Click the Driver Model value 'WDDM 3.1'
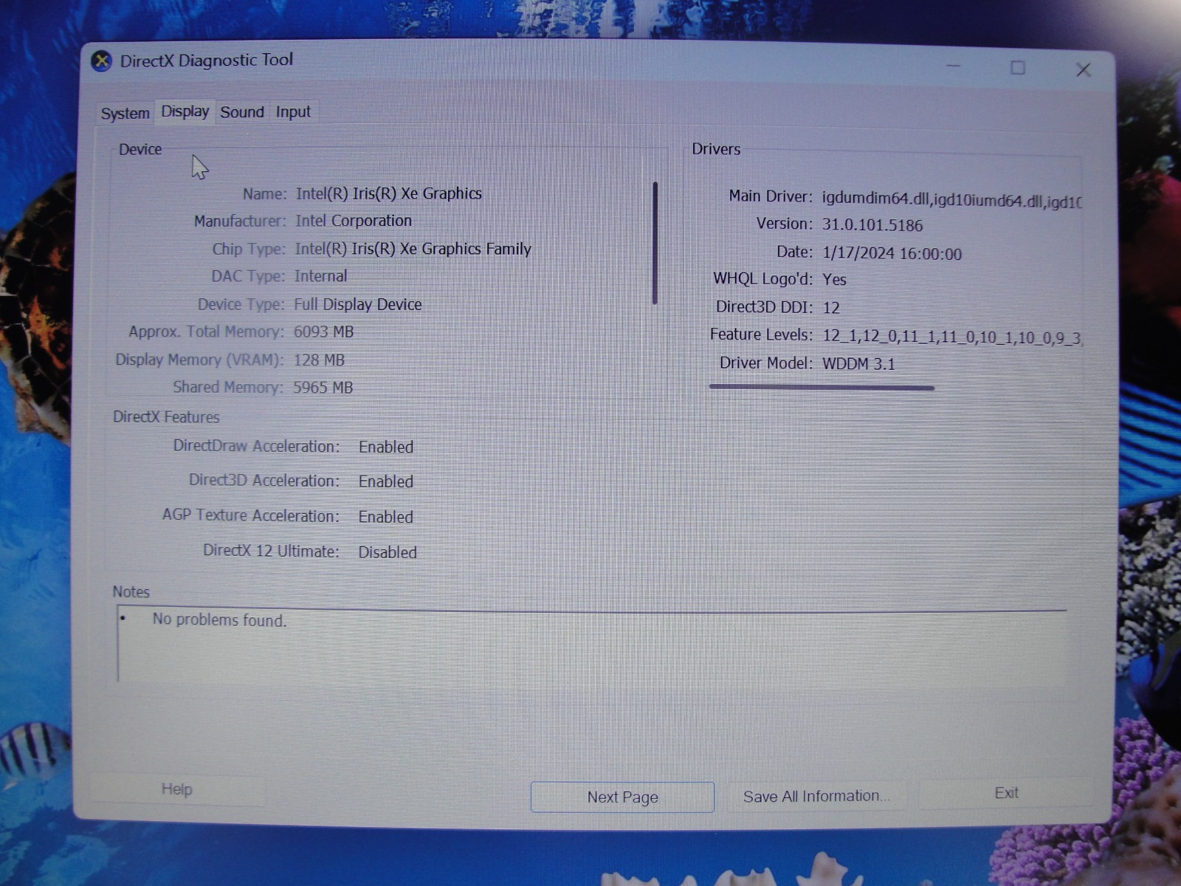1181x886 pixels. [x=858, y=363]
